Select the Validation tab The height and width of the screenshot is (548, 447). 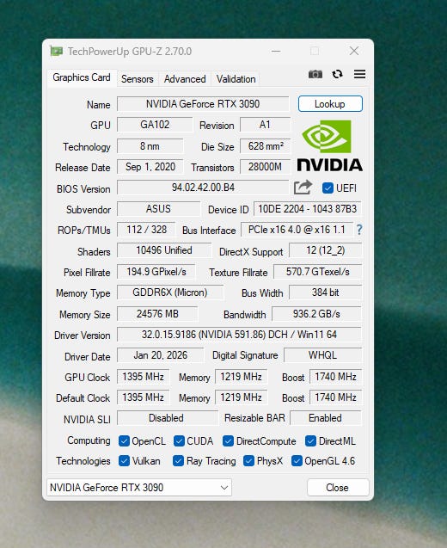coord(236,79)
